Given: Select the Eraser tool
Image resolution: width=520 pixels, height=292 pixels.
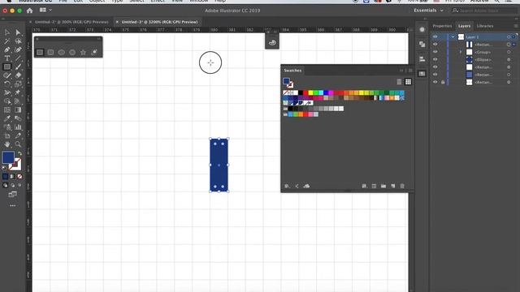Looking at the screenshot, I should [18, 75].
